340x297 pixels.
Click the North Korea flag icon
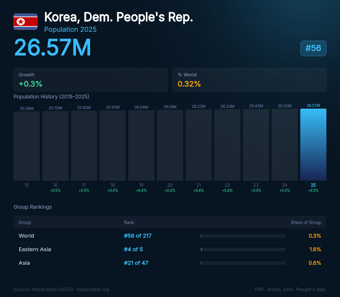(25, 22)
